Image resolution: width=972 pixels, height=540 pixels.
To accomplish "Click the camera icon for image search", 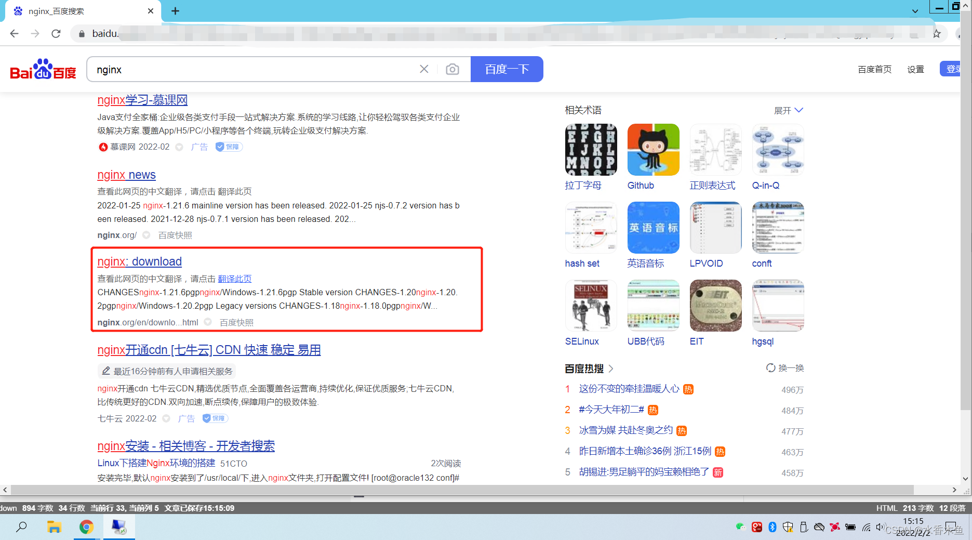I will pos(452,69).
